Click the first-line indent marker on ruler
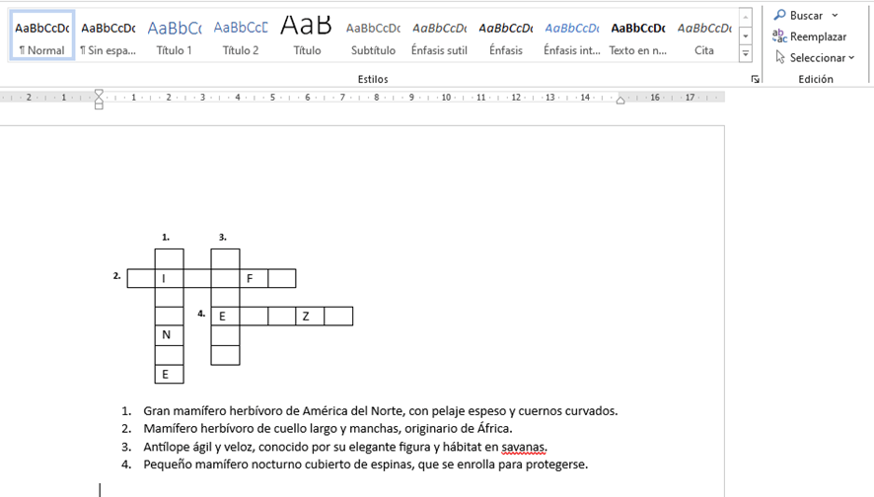The height and width of the screenshot is (497, 874). [99, 94]
